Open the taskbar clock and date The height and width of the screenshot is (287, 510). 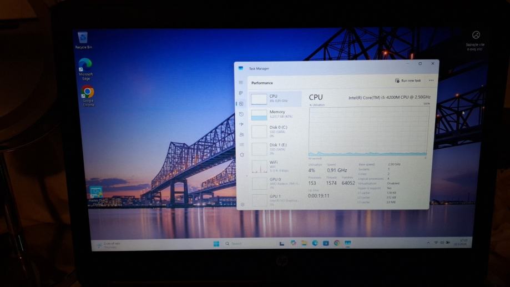tap(462, 242)
